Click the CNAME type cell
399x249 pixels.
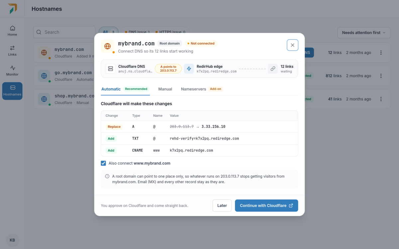point(138,151)
